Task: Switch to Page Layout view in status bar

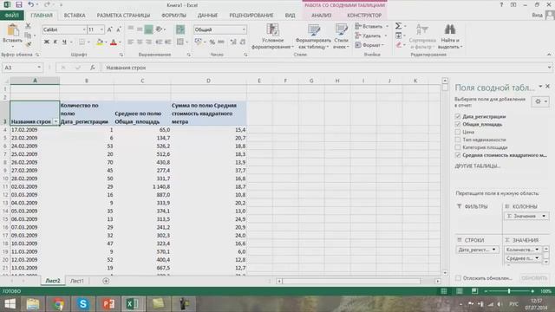Action: coord(459,291)
